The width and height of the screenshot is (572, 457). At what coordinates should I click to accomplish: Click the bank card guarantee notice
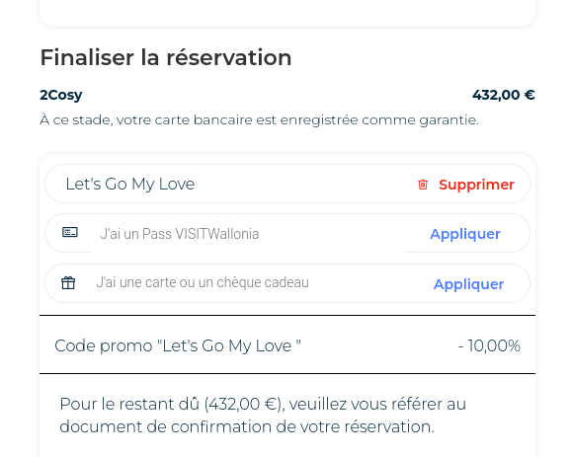pos(259,119)
